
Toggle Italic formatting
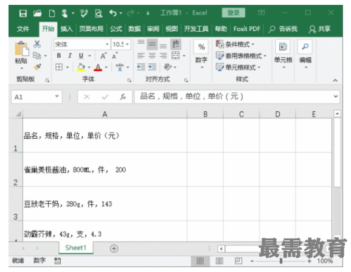[70, 55]
